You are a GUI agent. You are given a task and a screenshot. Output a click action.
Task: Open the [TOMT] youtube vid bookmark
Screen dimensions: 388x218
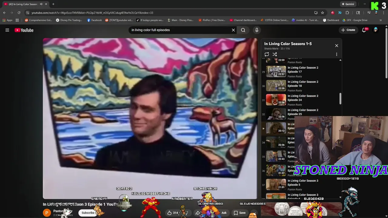coord(119,20)
